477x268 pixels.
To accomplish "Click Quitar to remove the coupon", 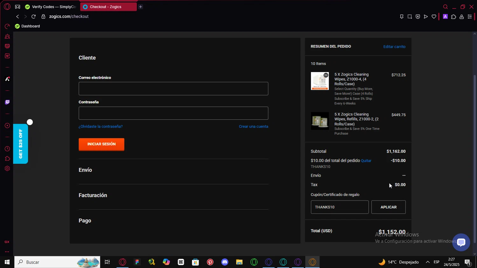I will (x=366, y=161).
